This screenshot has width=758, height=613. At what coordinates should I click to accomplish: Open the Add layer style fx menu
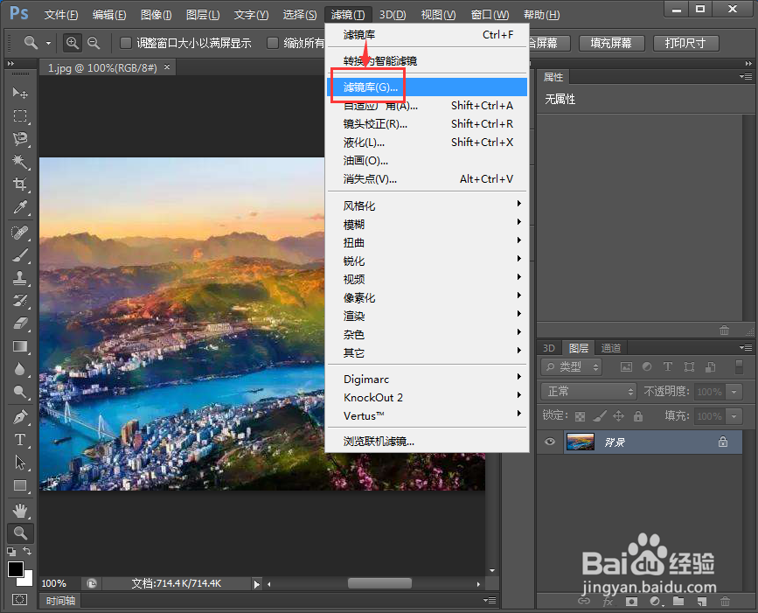click(611, 603)
